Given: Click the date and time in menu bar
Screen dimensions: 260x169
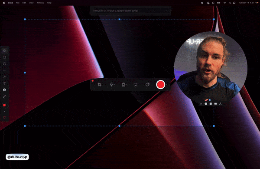Looking at the screenshot, I should point(248,3).
